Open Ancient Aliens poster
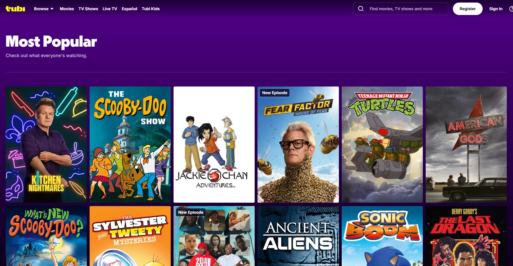513x266 pixels. (x=298, y=236)
